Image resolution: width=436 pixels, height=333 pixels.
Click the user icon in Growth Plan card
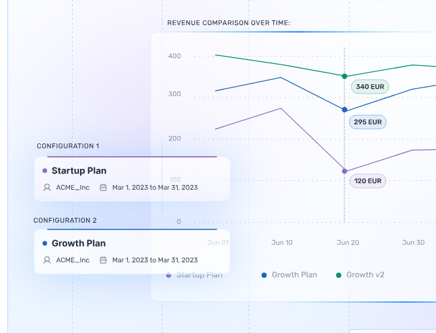click(x=47, y=260)
